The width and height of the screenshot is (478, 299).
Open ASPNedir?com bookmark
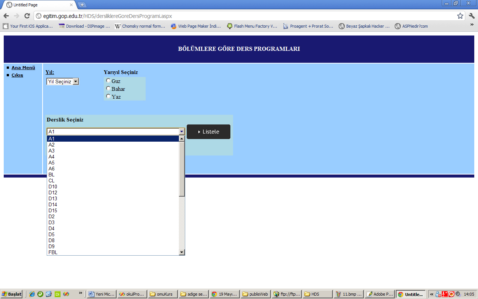(412, 26)
